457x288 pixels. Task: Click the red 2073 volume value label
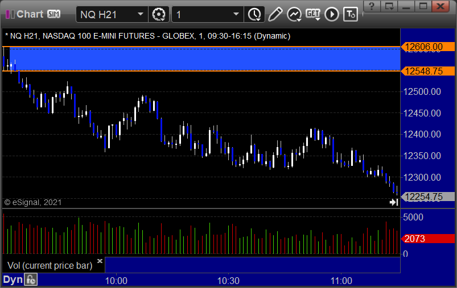[x=427, y=239]
